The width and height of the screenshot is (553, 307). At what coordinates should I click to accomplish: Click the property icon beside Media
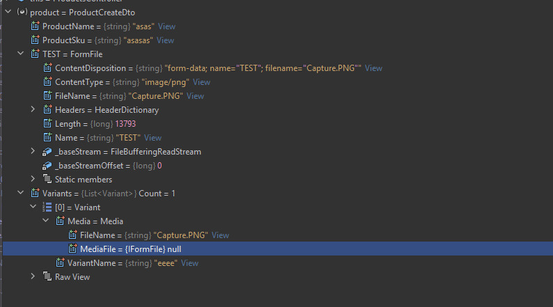(x=60, y=221)
